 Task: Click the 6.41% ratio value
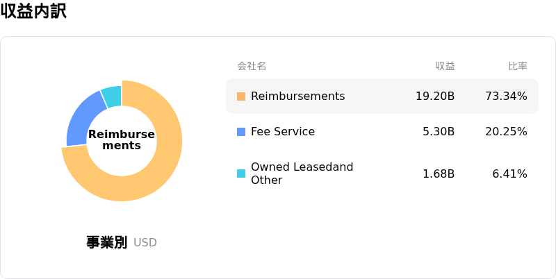click(x=509, y=174)
